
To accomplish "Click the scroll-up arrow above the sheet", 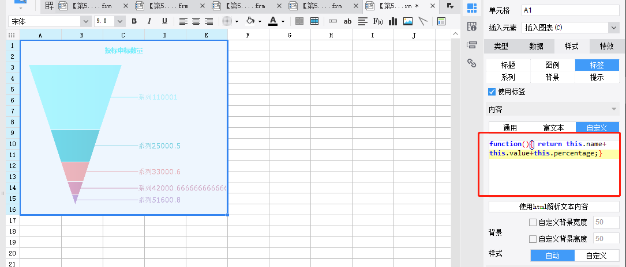I will (456, 35).
